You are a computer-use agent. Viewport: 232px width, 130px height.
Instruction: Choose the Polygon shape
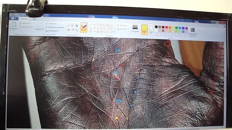[x=108, y=25]
